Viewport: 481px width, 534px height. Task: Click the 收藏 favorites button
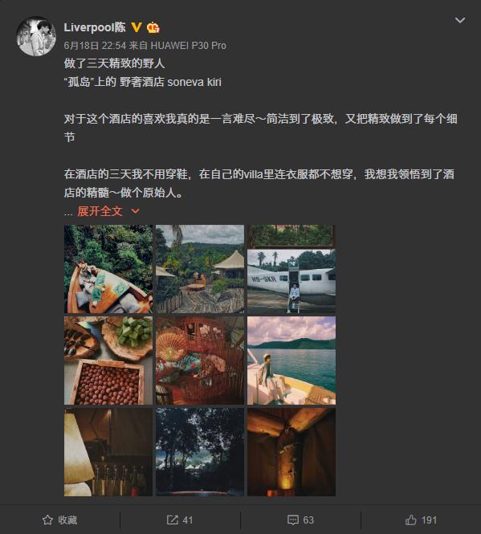click(60, 520)
